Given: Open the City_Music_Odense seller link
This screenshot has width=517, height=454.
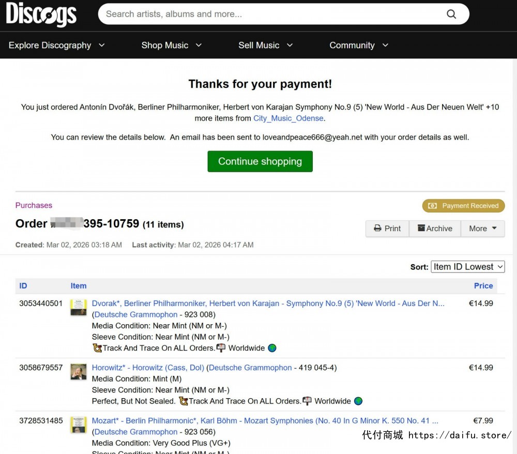Looking at the screenshot, I should (288, 118).
